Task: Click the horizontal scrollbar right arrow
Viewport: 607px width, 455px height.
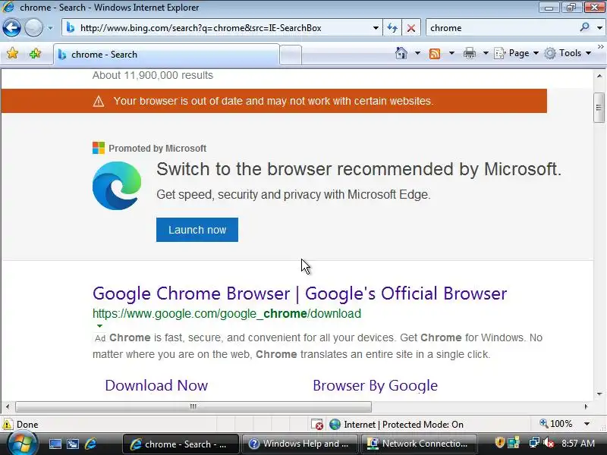Action: pos(586,406)
